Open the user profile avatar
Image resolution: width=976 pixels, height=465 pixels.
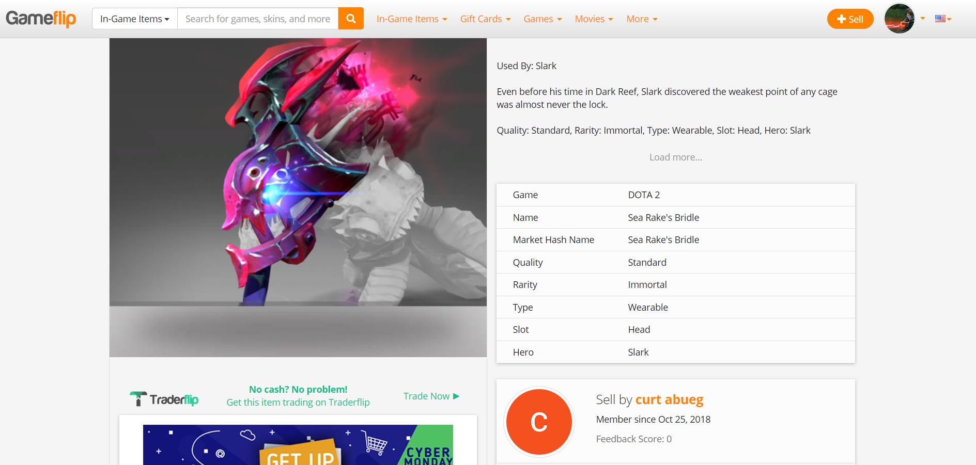click(900, 19)
